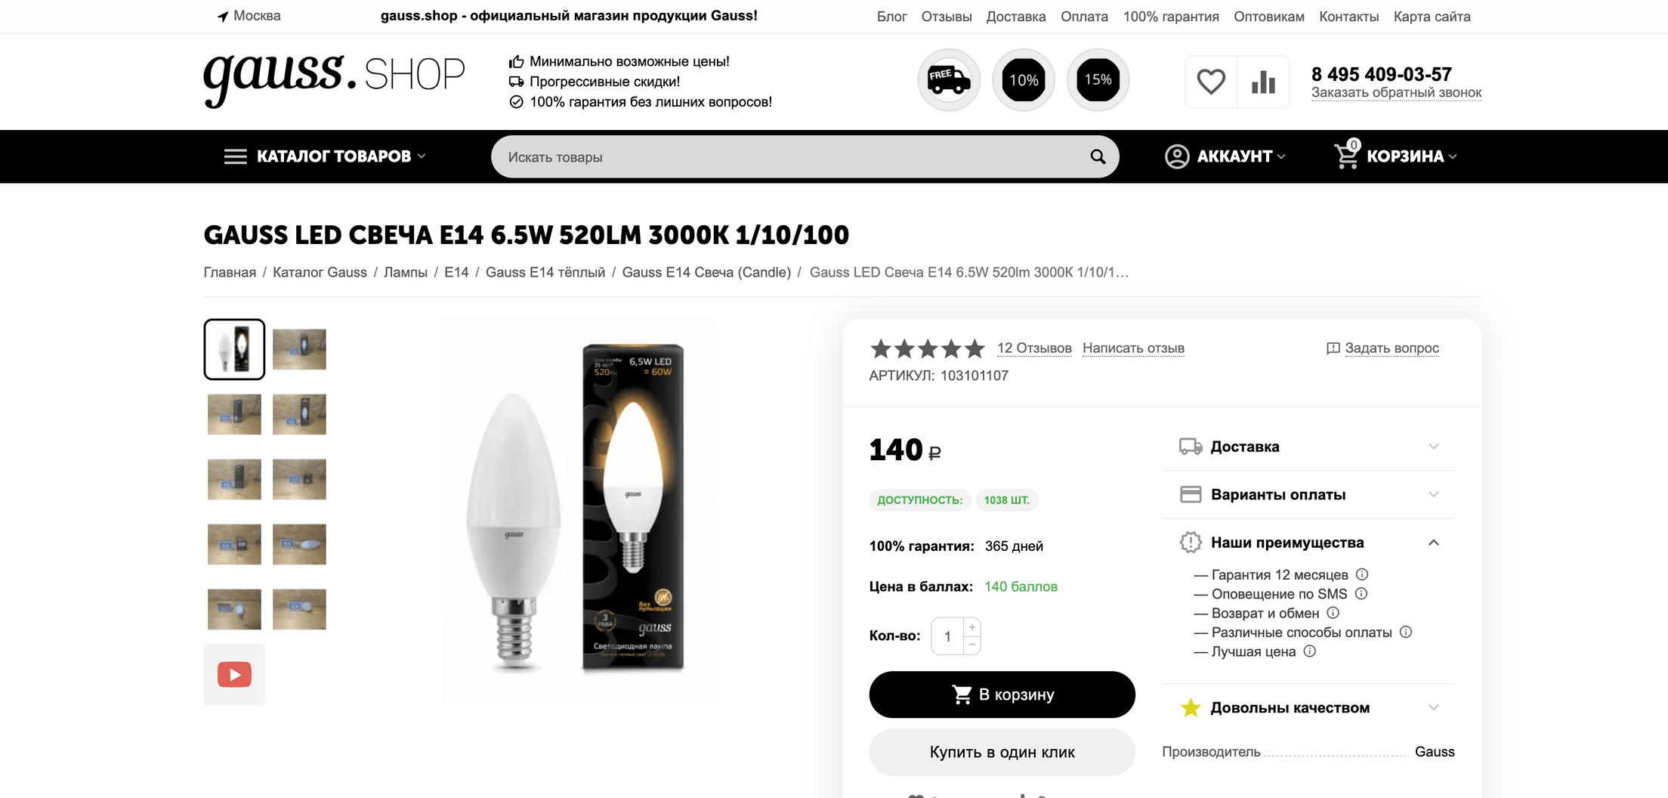The width and height of the screenshot is (1668, 798).
Task: Increase quantity with the plus stepper
Action: [x=972, y=627]
